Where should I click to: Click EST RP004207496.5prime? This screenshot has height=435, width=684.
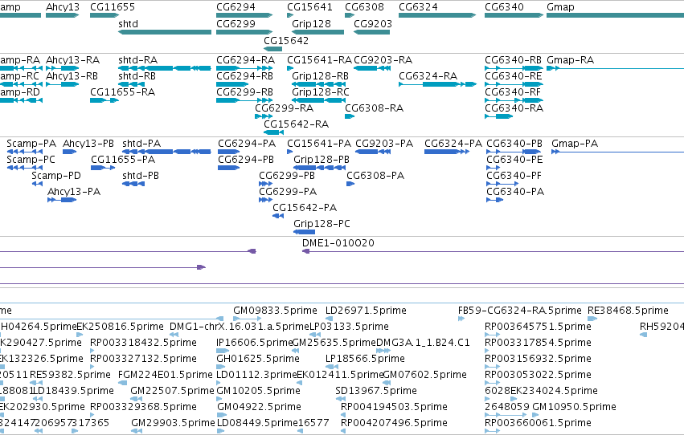[x=394, y=423]
